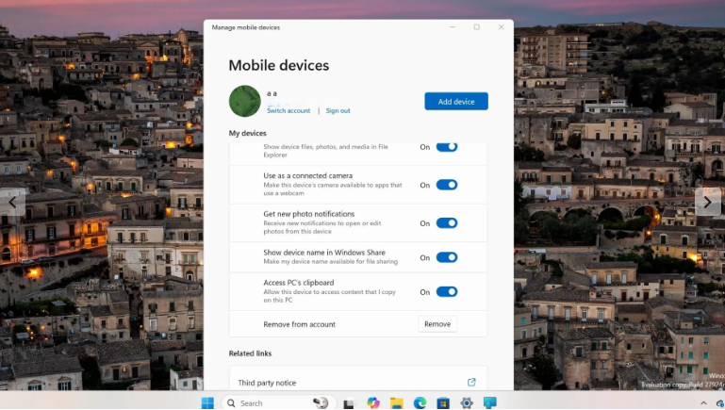Click Remove to remove device from account
The width and height of the screenshot is (725, 410).
437,324
